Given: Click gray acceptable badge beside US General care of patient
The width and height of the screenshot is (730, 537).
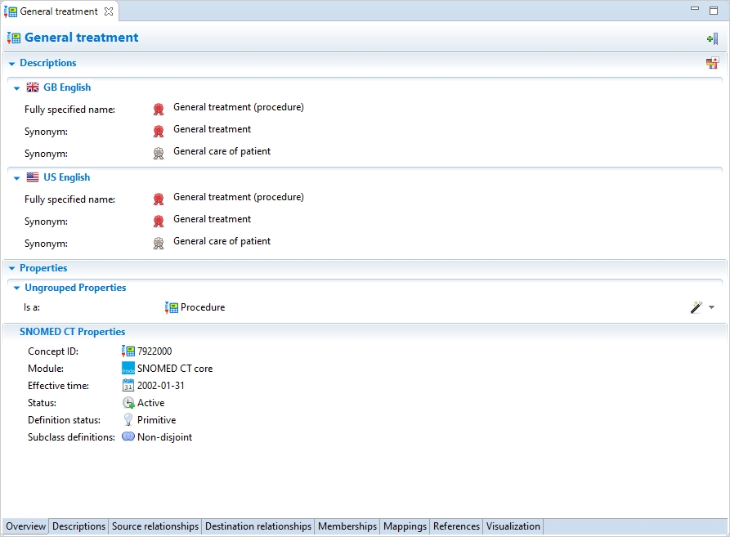Looking at the screenshot, I should pos(159,243).
